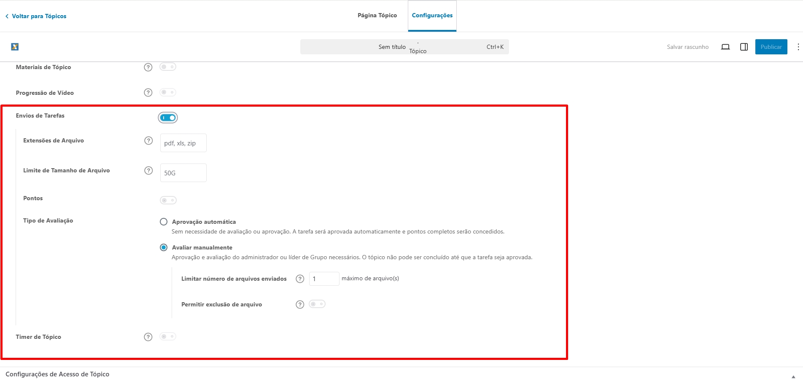Go back via Voltar para Tópicos

(x=36, y=16)
